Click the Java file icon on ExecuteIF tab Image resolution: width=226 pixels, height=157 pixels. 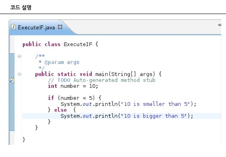[x=13, y=27]
